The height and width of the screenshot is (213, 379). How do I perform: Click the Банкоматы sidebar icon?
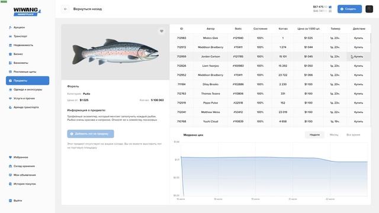coord(10,63)
